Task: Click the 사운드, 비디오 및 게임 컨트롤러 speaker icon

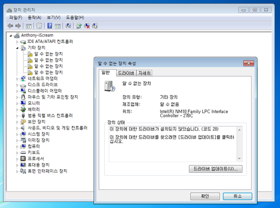Action: [23, 128]
